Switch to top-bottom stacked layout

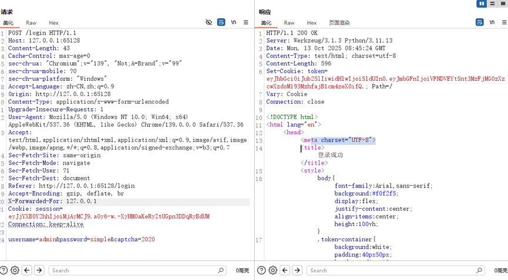(492, 4)
